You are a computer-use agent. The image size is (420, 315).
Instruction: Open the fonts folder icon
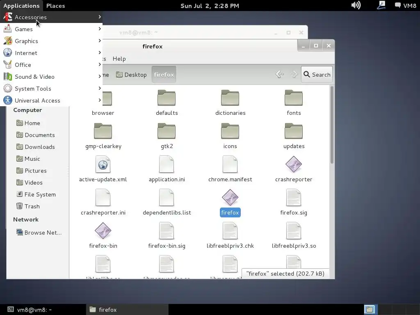point(294,98)
